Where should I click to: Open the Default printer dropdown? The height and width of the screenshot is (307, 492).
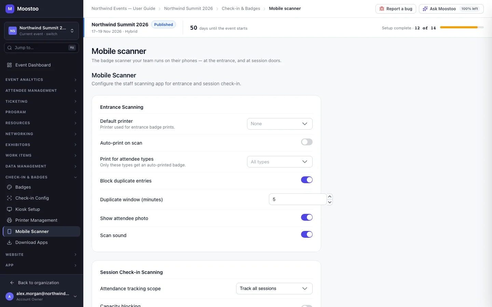(280, 124)
